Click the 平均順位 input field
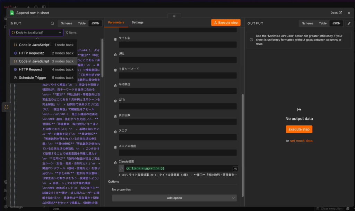The height and width of the screenshot is (211, 355). [178, 91]
